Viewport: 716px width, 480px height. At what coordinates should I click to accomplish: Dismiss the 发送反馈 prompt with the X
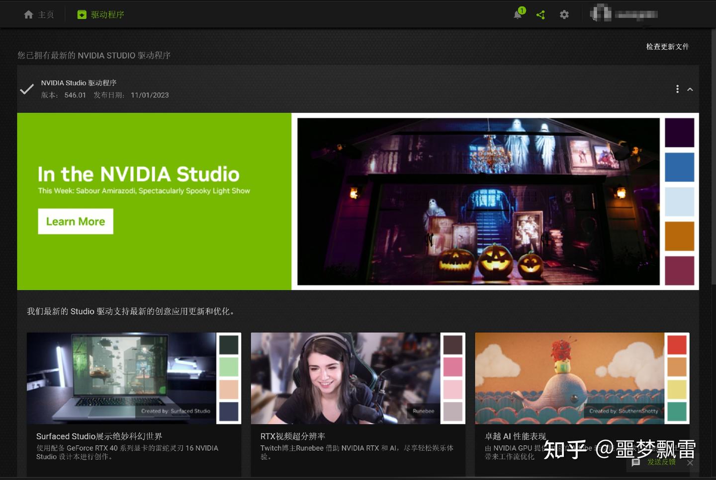(x=690, y=463)
